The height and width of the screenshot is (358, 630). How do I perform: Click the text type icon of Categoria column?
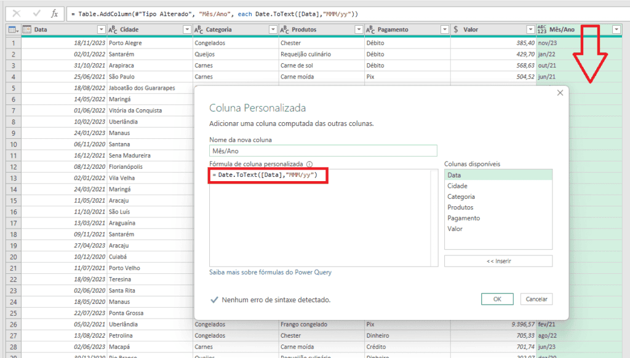point(199,29)
